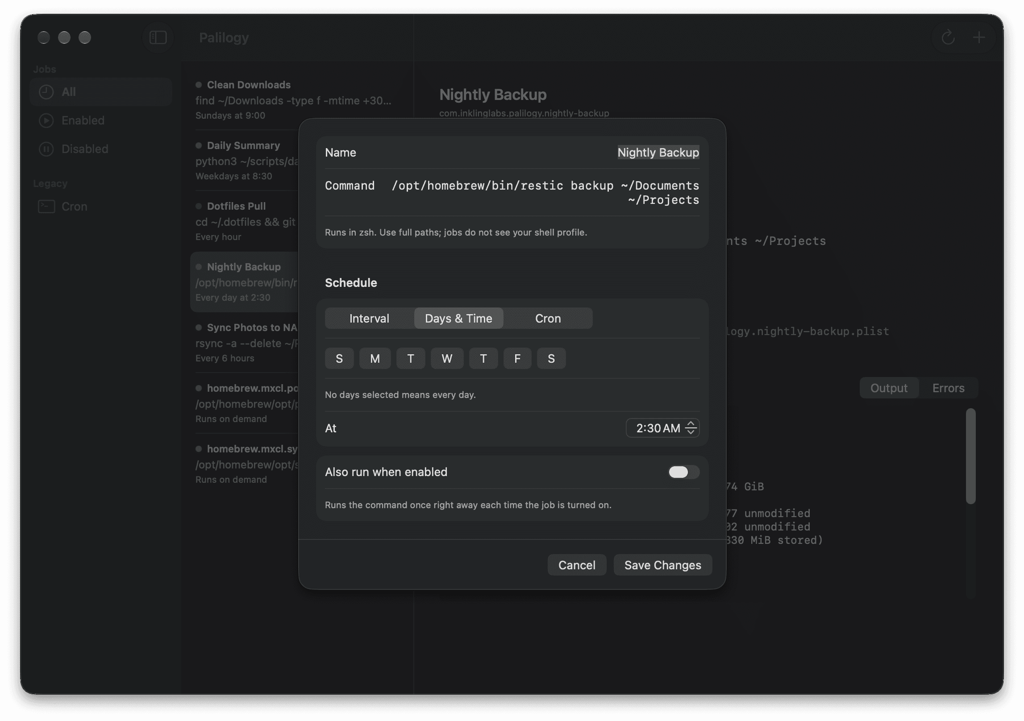
Task: Select Nightly Backup job in list
Action: (x=245, y=282)
